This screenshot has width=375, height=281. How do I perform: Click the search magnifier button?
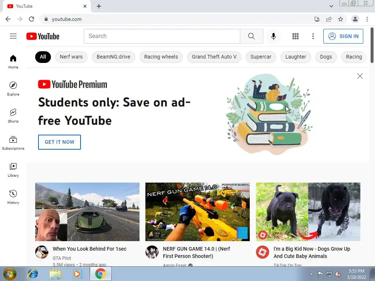pyautogui.click(x=251, y=36)
